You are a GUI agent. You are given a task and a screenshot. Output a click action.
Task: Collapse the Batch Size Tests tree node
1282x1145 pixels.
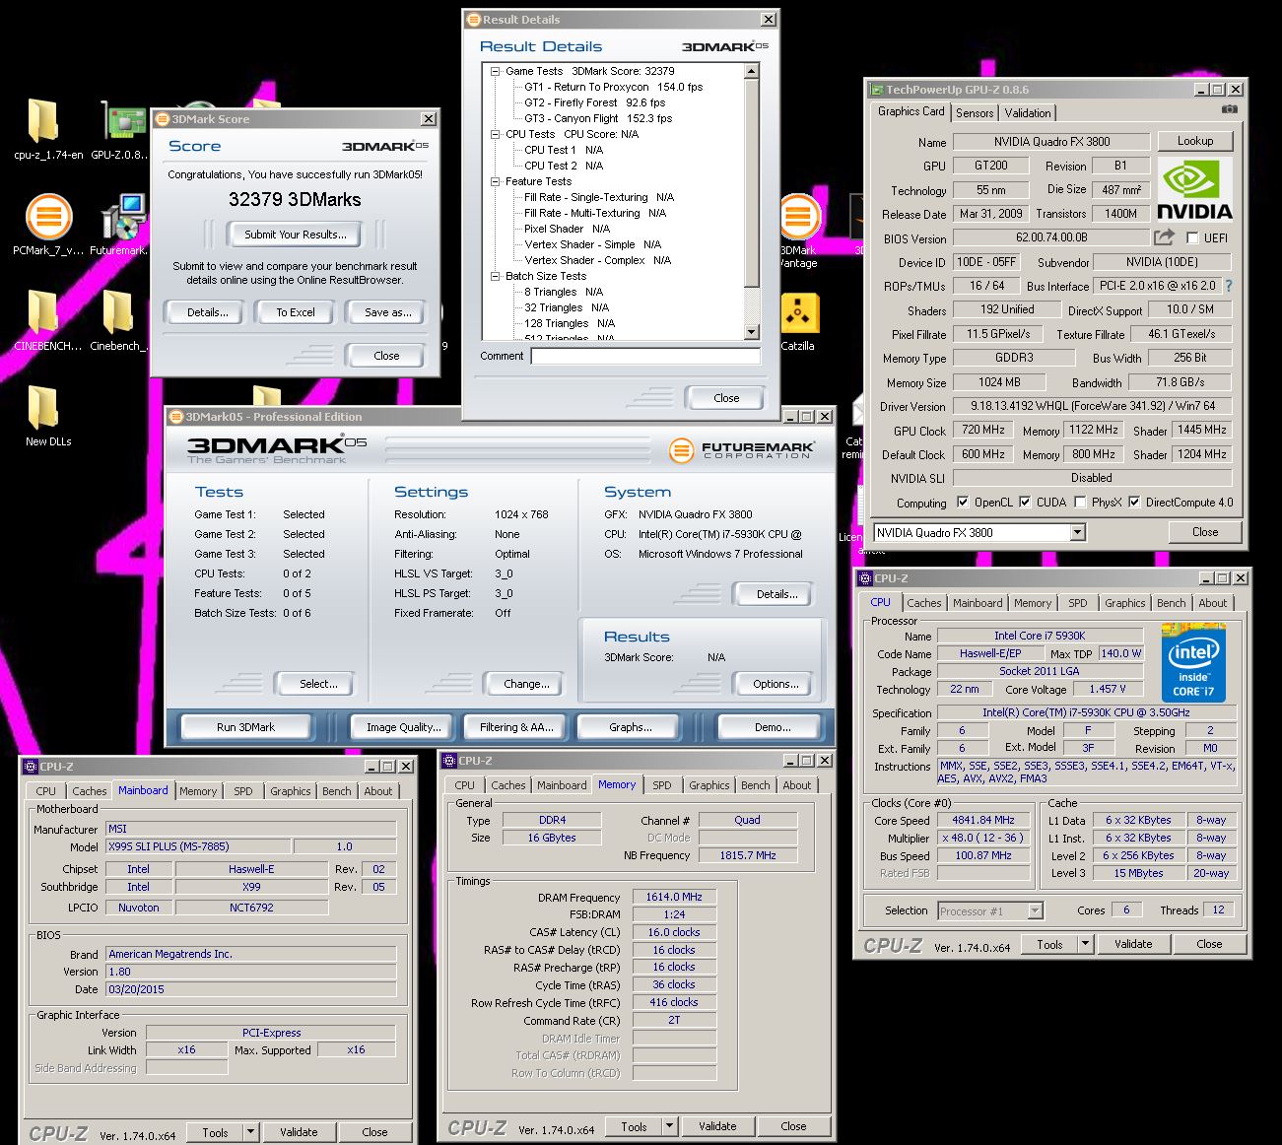click(x=496, y=276)
